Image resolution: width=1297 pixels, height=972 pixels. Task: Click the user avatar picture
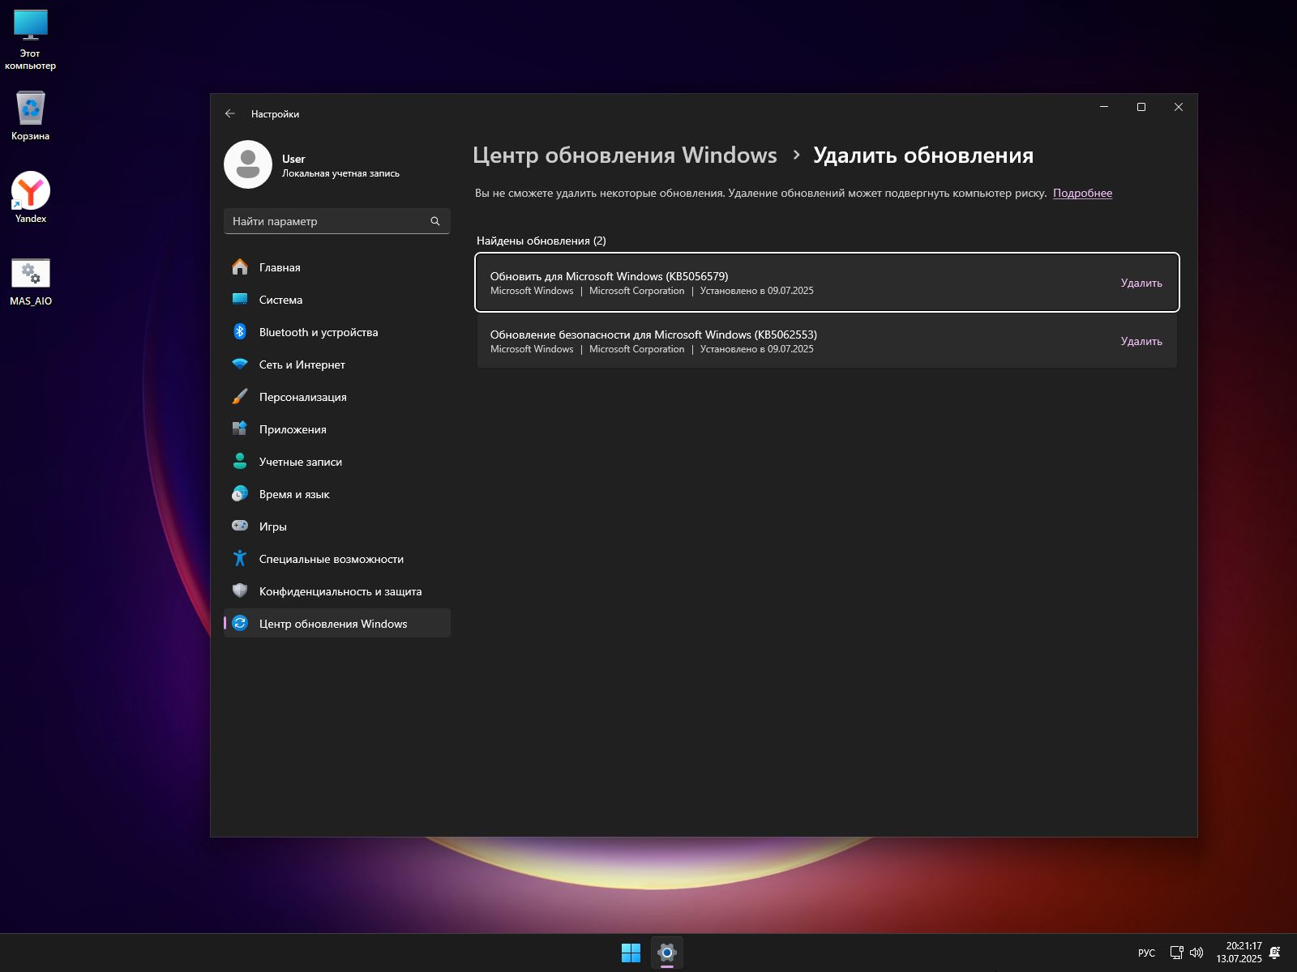248,164
